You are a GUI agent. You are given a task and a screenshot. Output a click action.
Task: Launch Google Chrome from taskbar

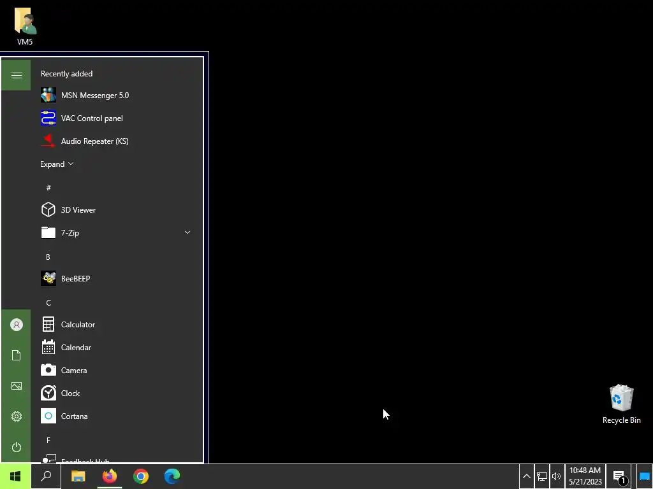(x=141, y=476)
